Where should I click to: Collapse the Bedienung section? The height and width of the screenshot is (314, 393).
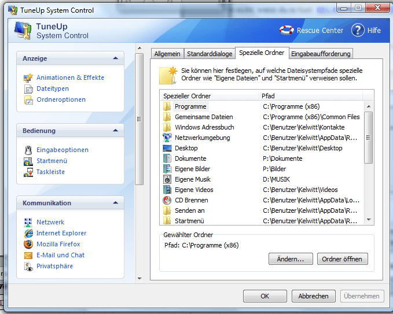click(x=116, y=131)
